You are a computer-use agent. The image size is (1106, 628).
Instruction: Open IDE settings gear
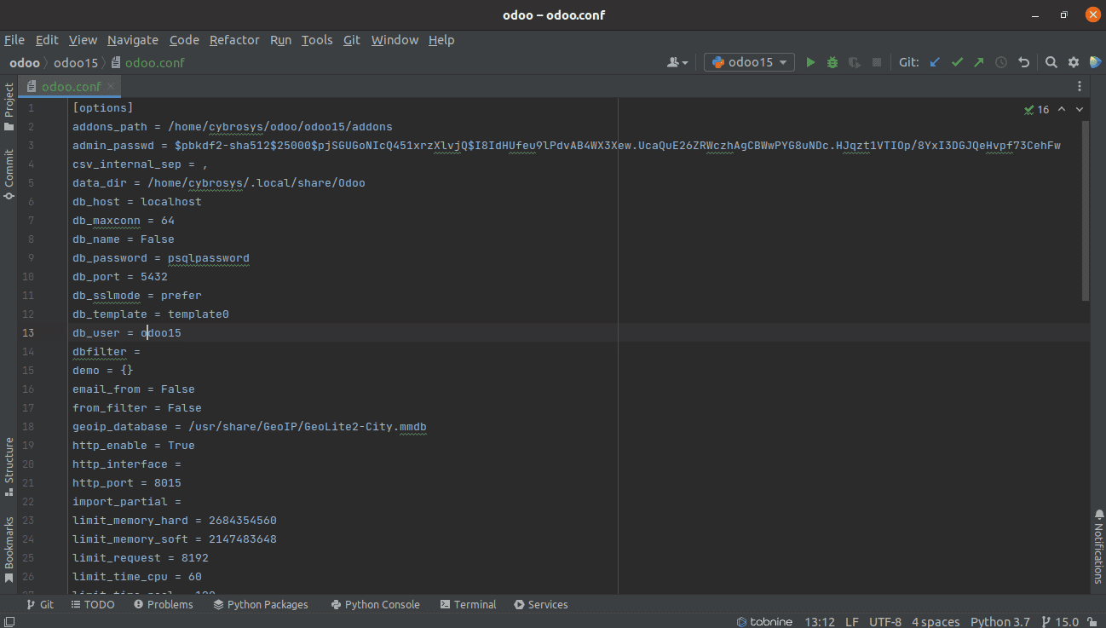(x=1074, y=62)
